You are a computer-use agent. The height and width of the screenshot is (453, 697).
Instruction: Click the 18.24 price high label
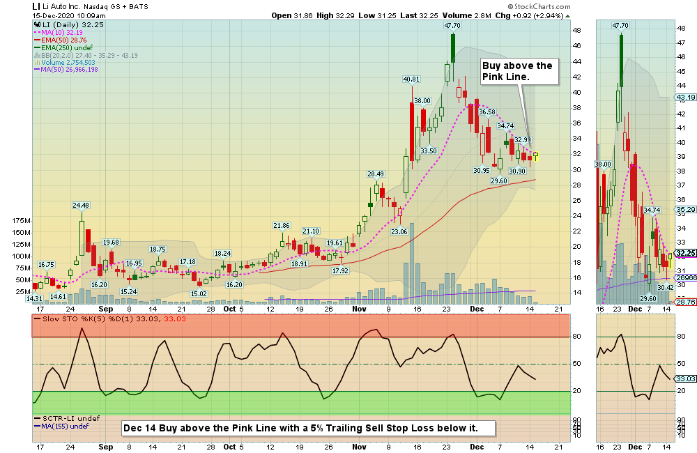click(x=222, y=254)
